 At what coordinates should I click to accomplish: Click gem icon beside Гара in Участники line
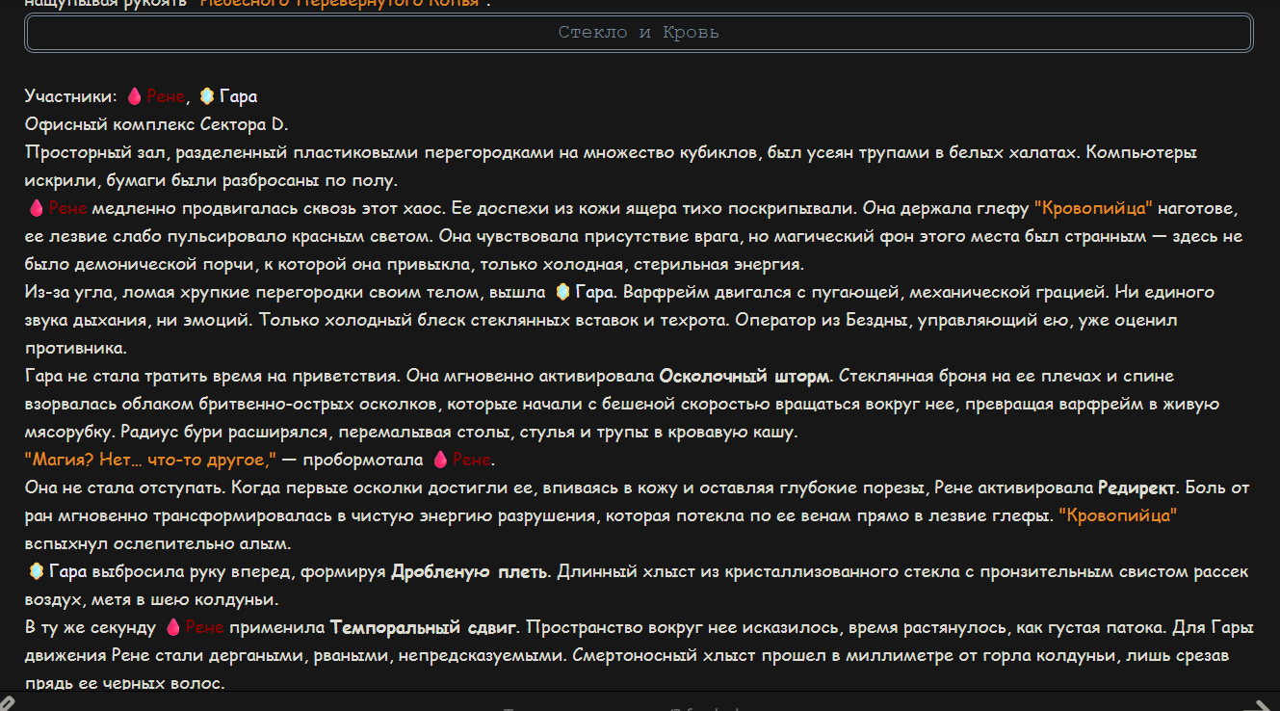[x=207, y=96]
